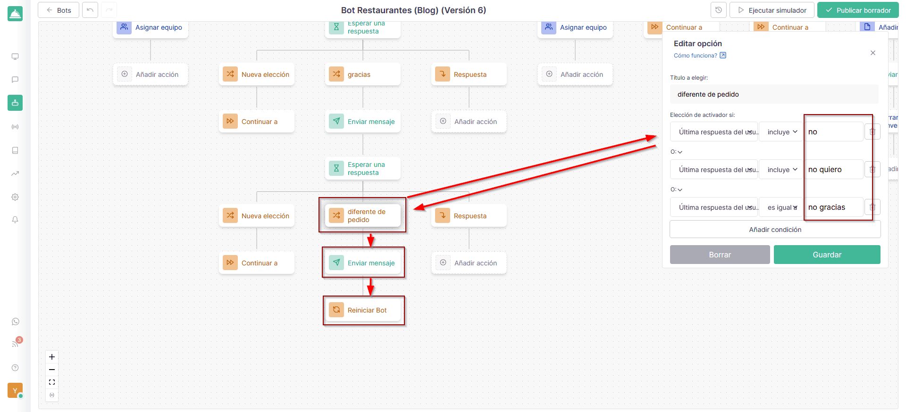Expand the second 'O:' operator selector
The width and height of the screenshot is (906, 412).
[x=677, y=190]
